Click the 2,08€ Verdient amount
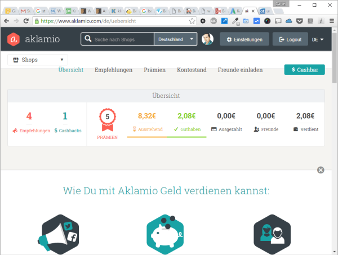 pos(305,116)
